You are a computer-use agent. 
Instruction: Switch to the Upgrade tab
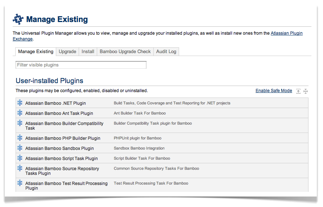pyautogui.click(x=67, y=52)
